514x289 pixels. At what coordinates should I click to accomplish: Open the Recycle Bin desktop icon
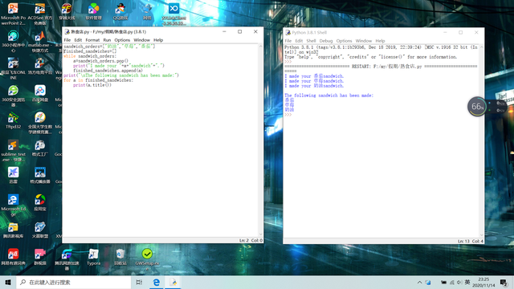(x=120, y=257)
